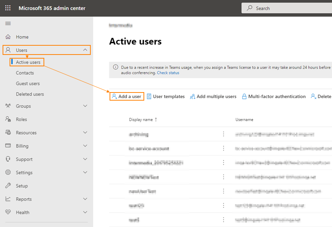Click the info icon in Teams notice
Screen dimensions: 332x227
[115, 67]
